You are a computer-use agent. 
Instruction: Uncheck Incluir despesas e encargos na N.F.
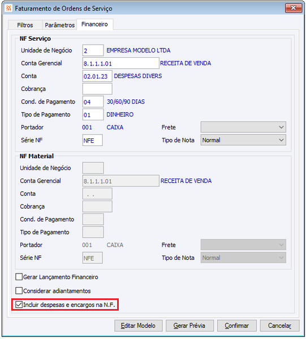pos(19,305)
